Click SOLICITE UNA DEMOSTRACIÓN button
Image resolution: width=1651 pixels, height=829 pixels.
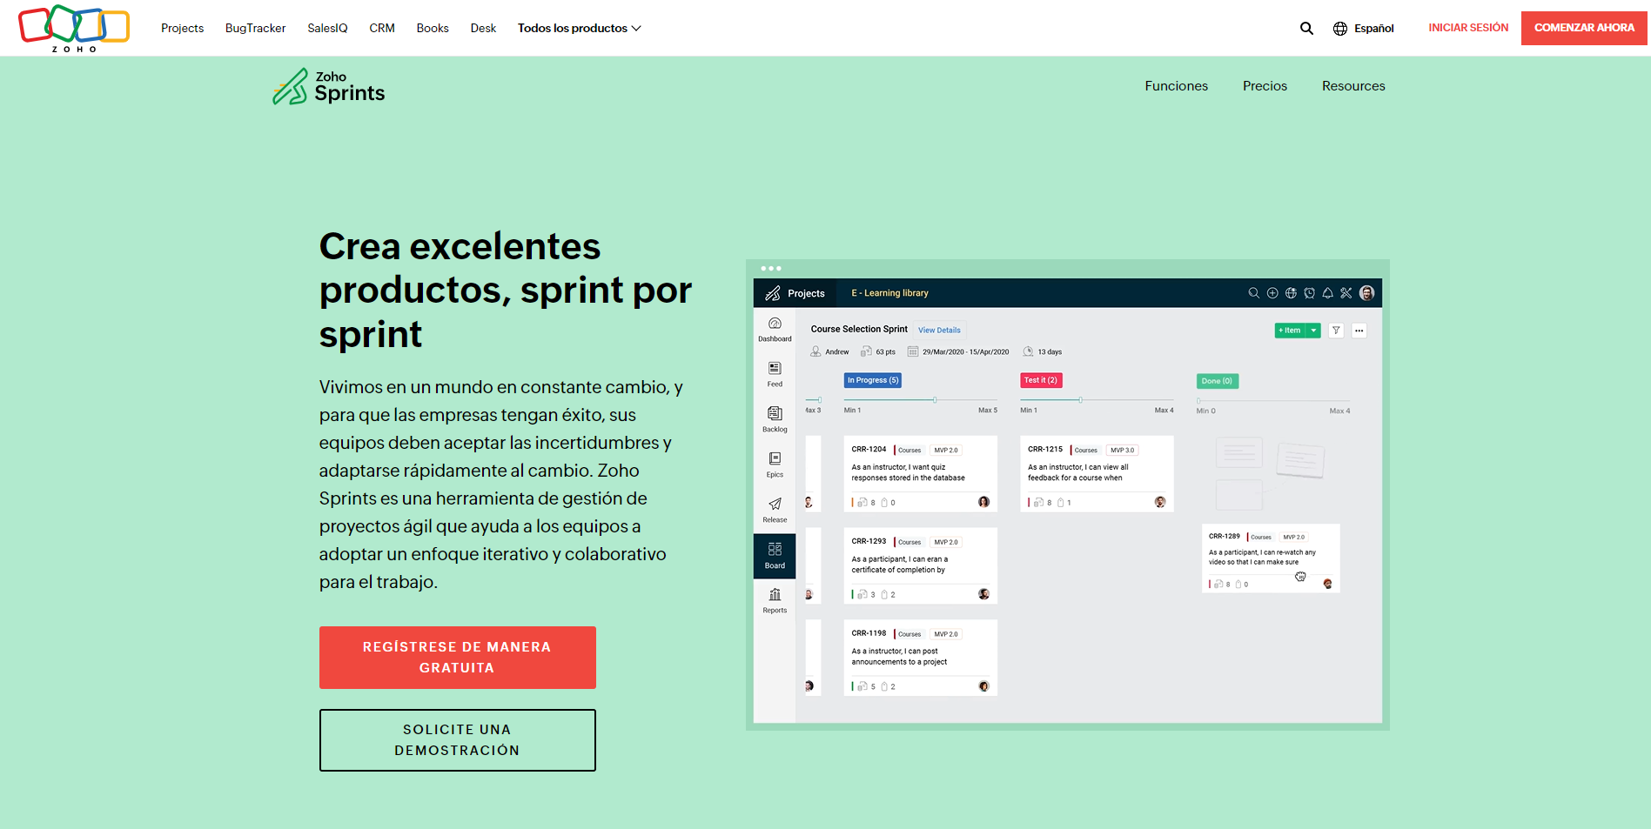458,740
